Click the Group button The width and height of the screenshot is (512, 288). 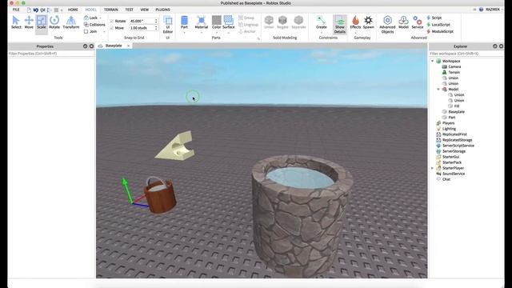(246, 18)
